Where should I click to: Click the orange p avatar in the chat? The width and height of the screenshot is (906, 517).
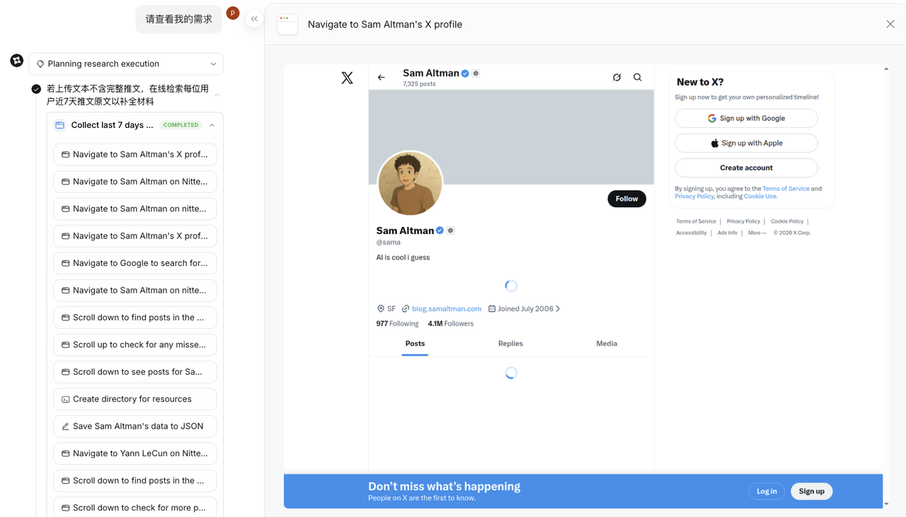[x=233, y=13]
